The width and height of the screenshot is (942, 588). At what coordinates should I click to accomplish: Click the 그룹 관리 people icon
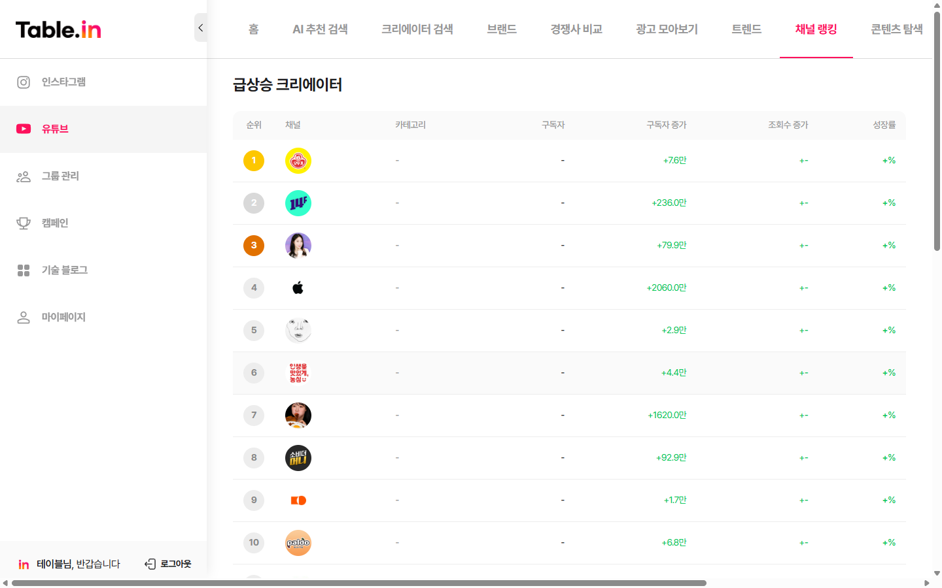click(24, 176)
